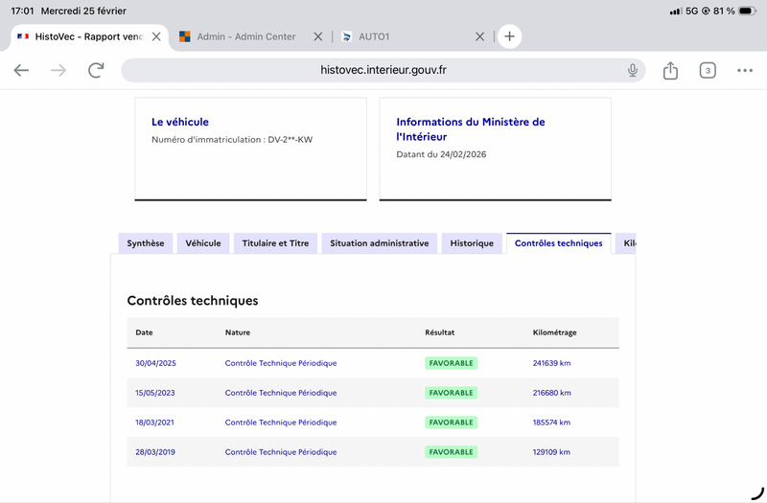Open the browser three-dots menu
767x503 pixels.
[745, 70]
